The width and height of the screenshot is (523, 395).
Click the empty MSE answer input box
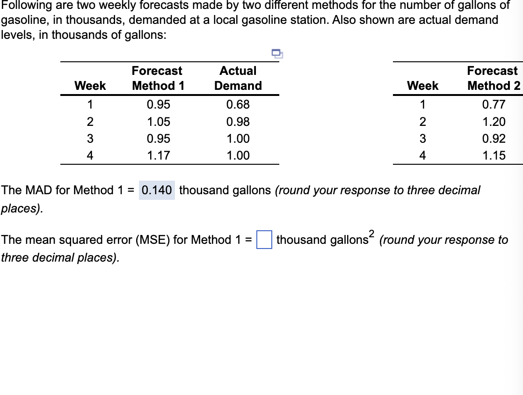(x=265, y=240)
